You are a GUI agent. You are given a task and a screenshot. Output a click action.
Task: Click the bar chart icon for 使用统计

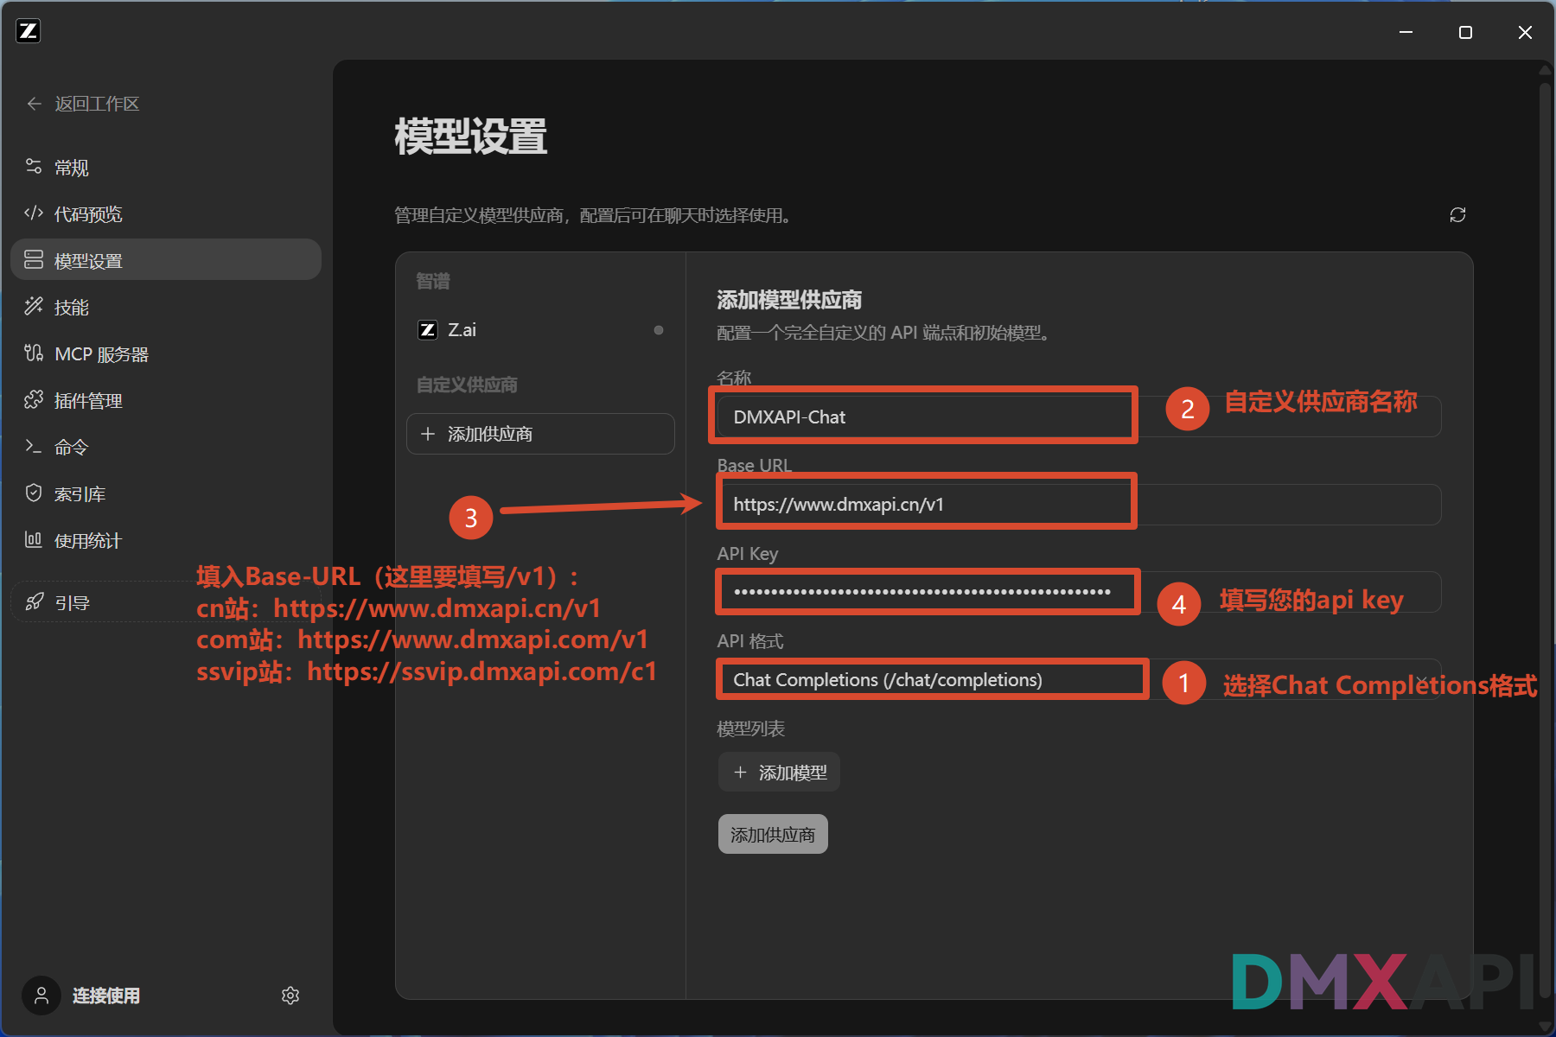tap(34, 539)
